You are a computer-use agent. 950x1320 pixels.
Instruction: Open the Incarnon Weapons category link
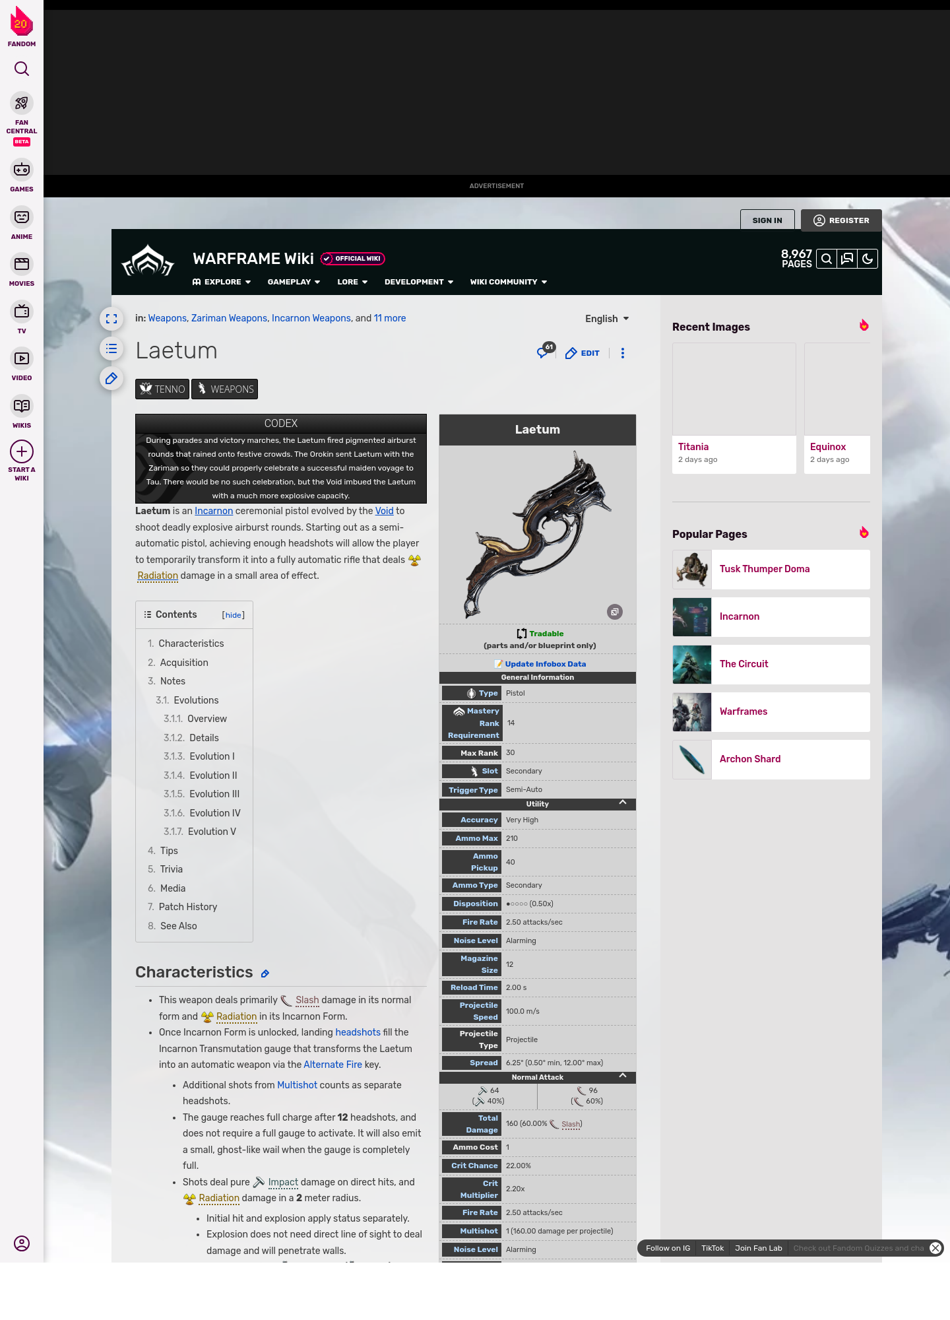tap(311, 318)
